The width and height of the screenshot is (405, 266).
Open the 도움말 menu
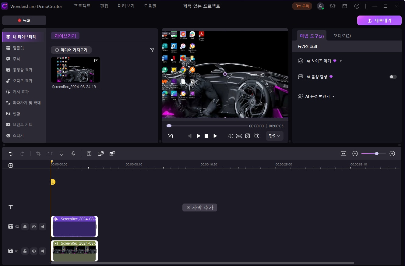150,6
